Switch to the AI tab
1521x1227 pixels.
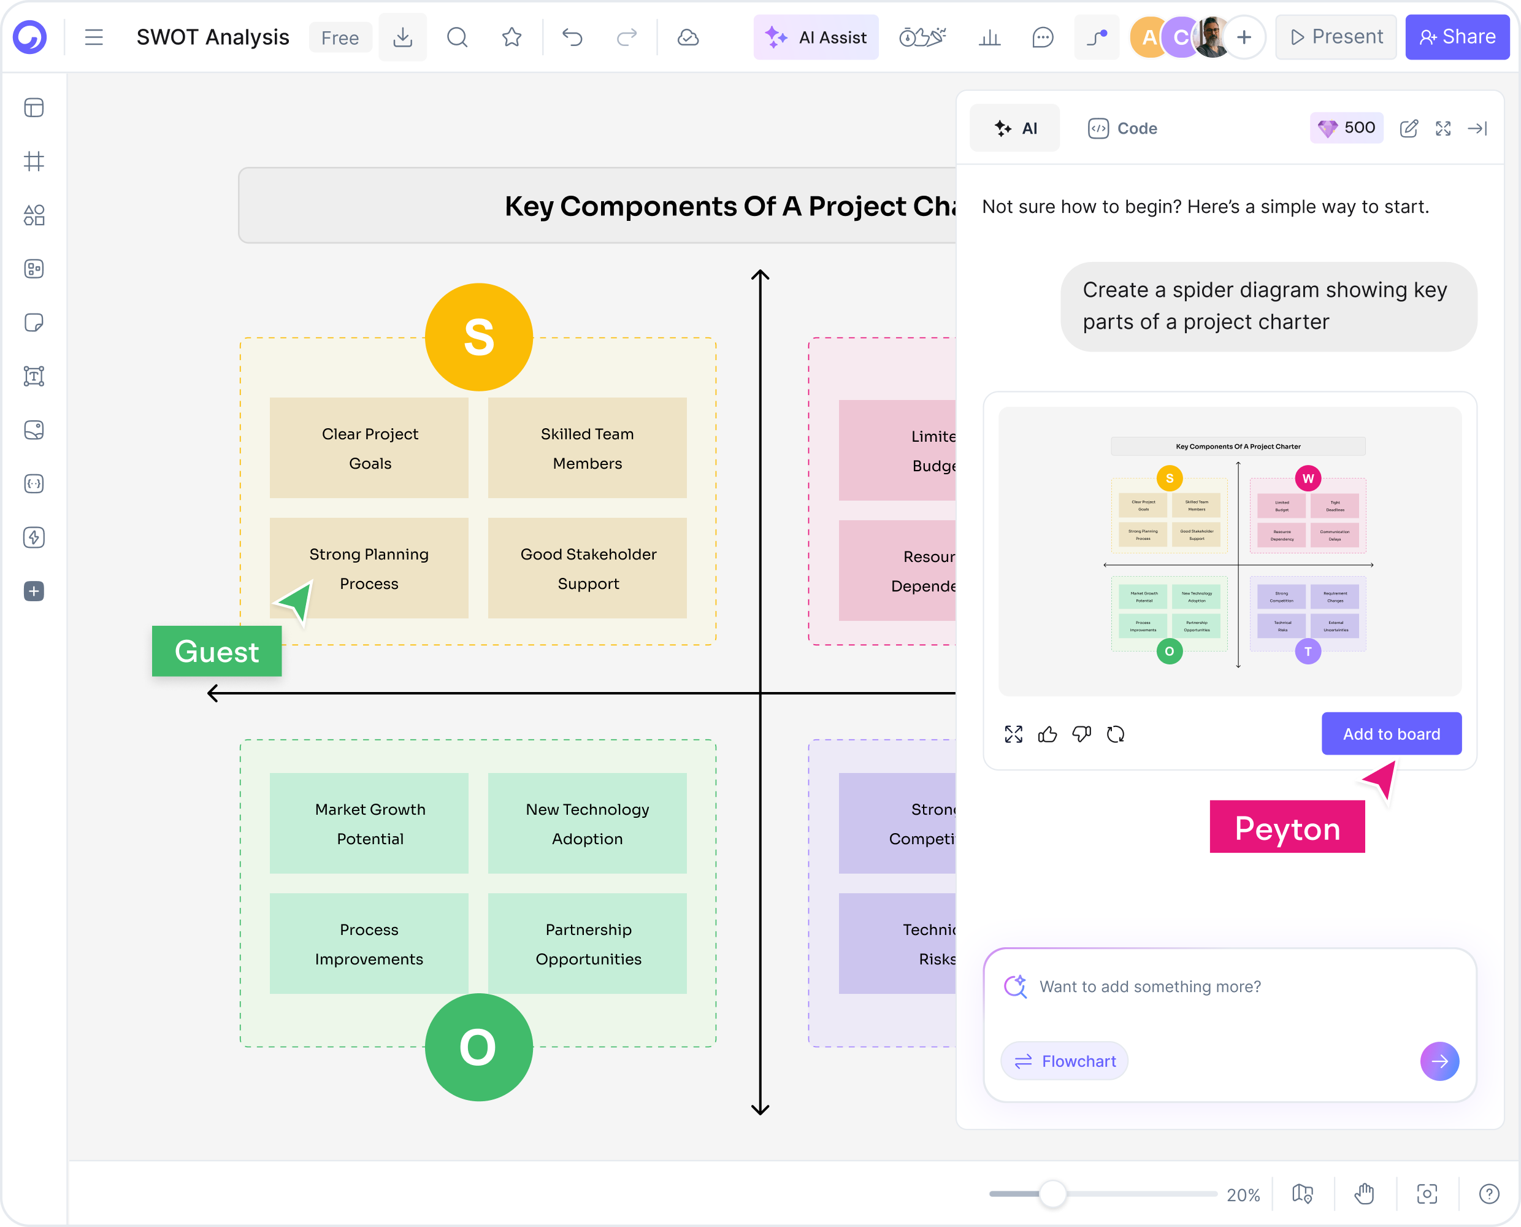pos(1014,128)
